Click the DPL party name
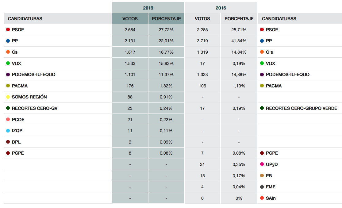This screenshot has width=342, height=208. point(16,142)
